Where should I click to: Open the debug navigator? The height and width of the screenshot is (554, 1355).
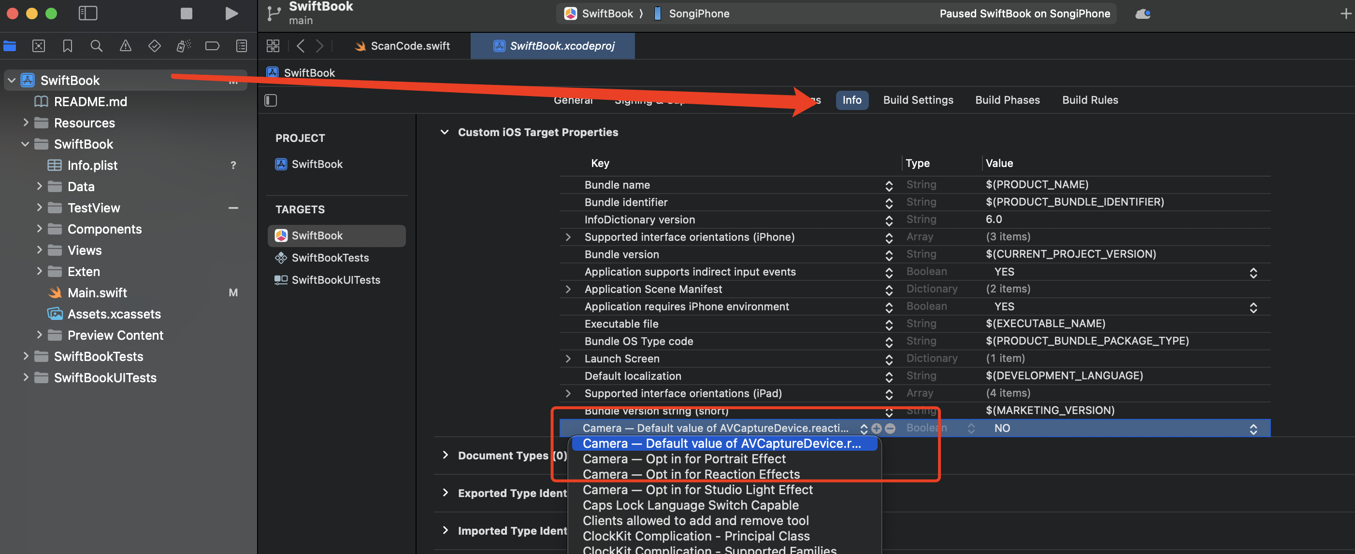[x=183, y=46]
